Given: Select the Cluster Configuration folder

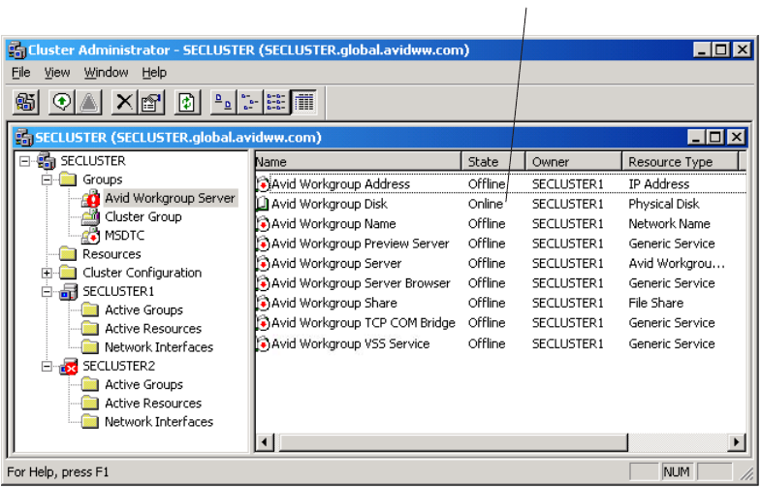Looking at the screenshot, I should (142, 273).
